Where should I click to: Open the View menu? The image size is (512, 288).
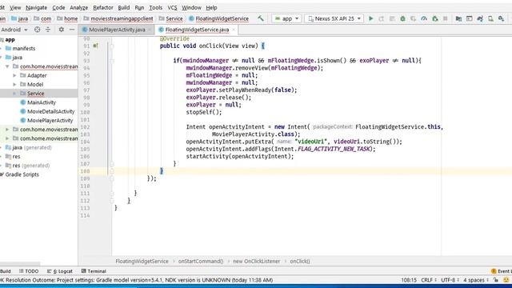[x=15, y=7]
